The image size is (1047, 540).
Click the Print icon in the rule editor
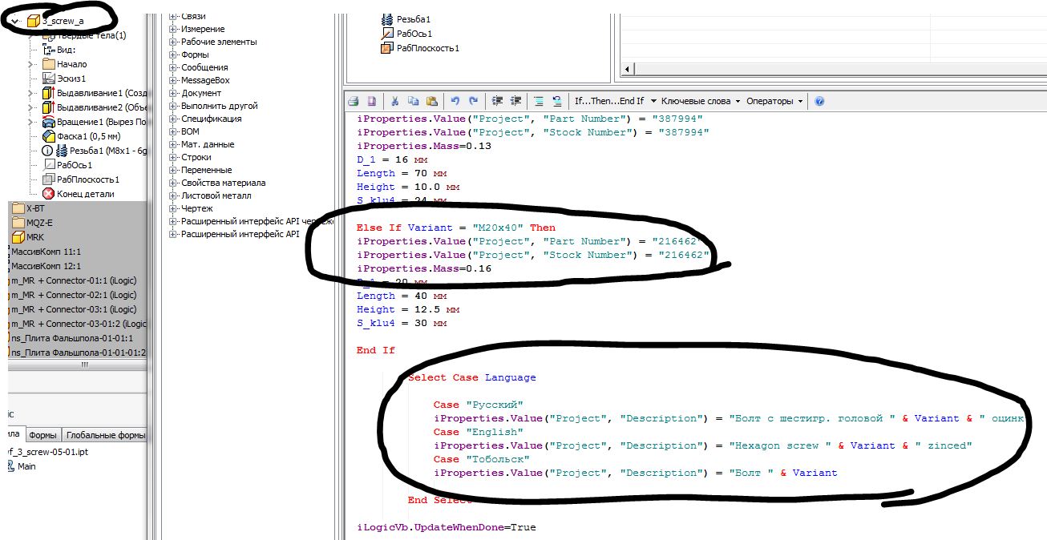tap(355, 100)
